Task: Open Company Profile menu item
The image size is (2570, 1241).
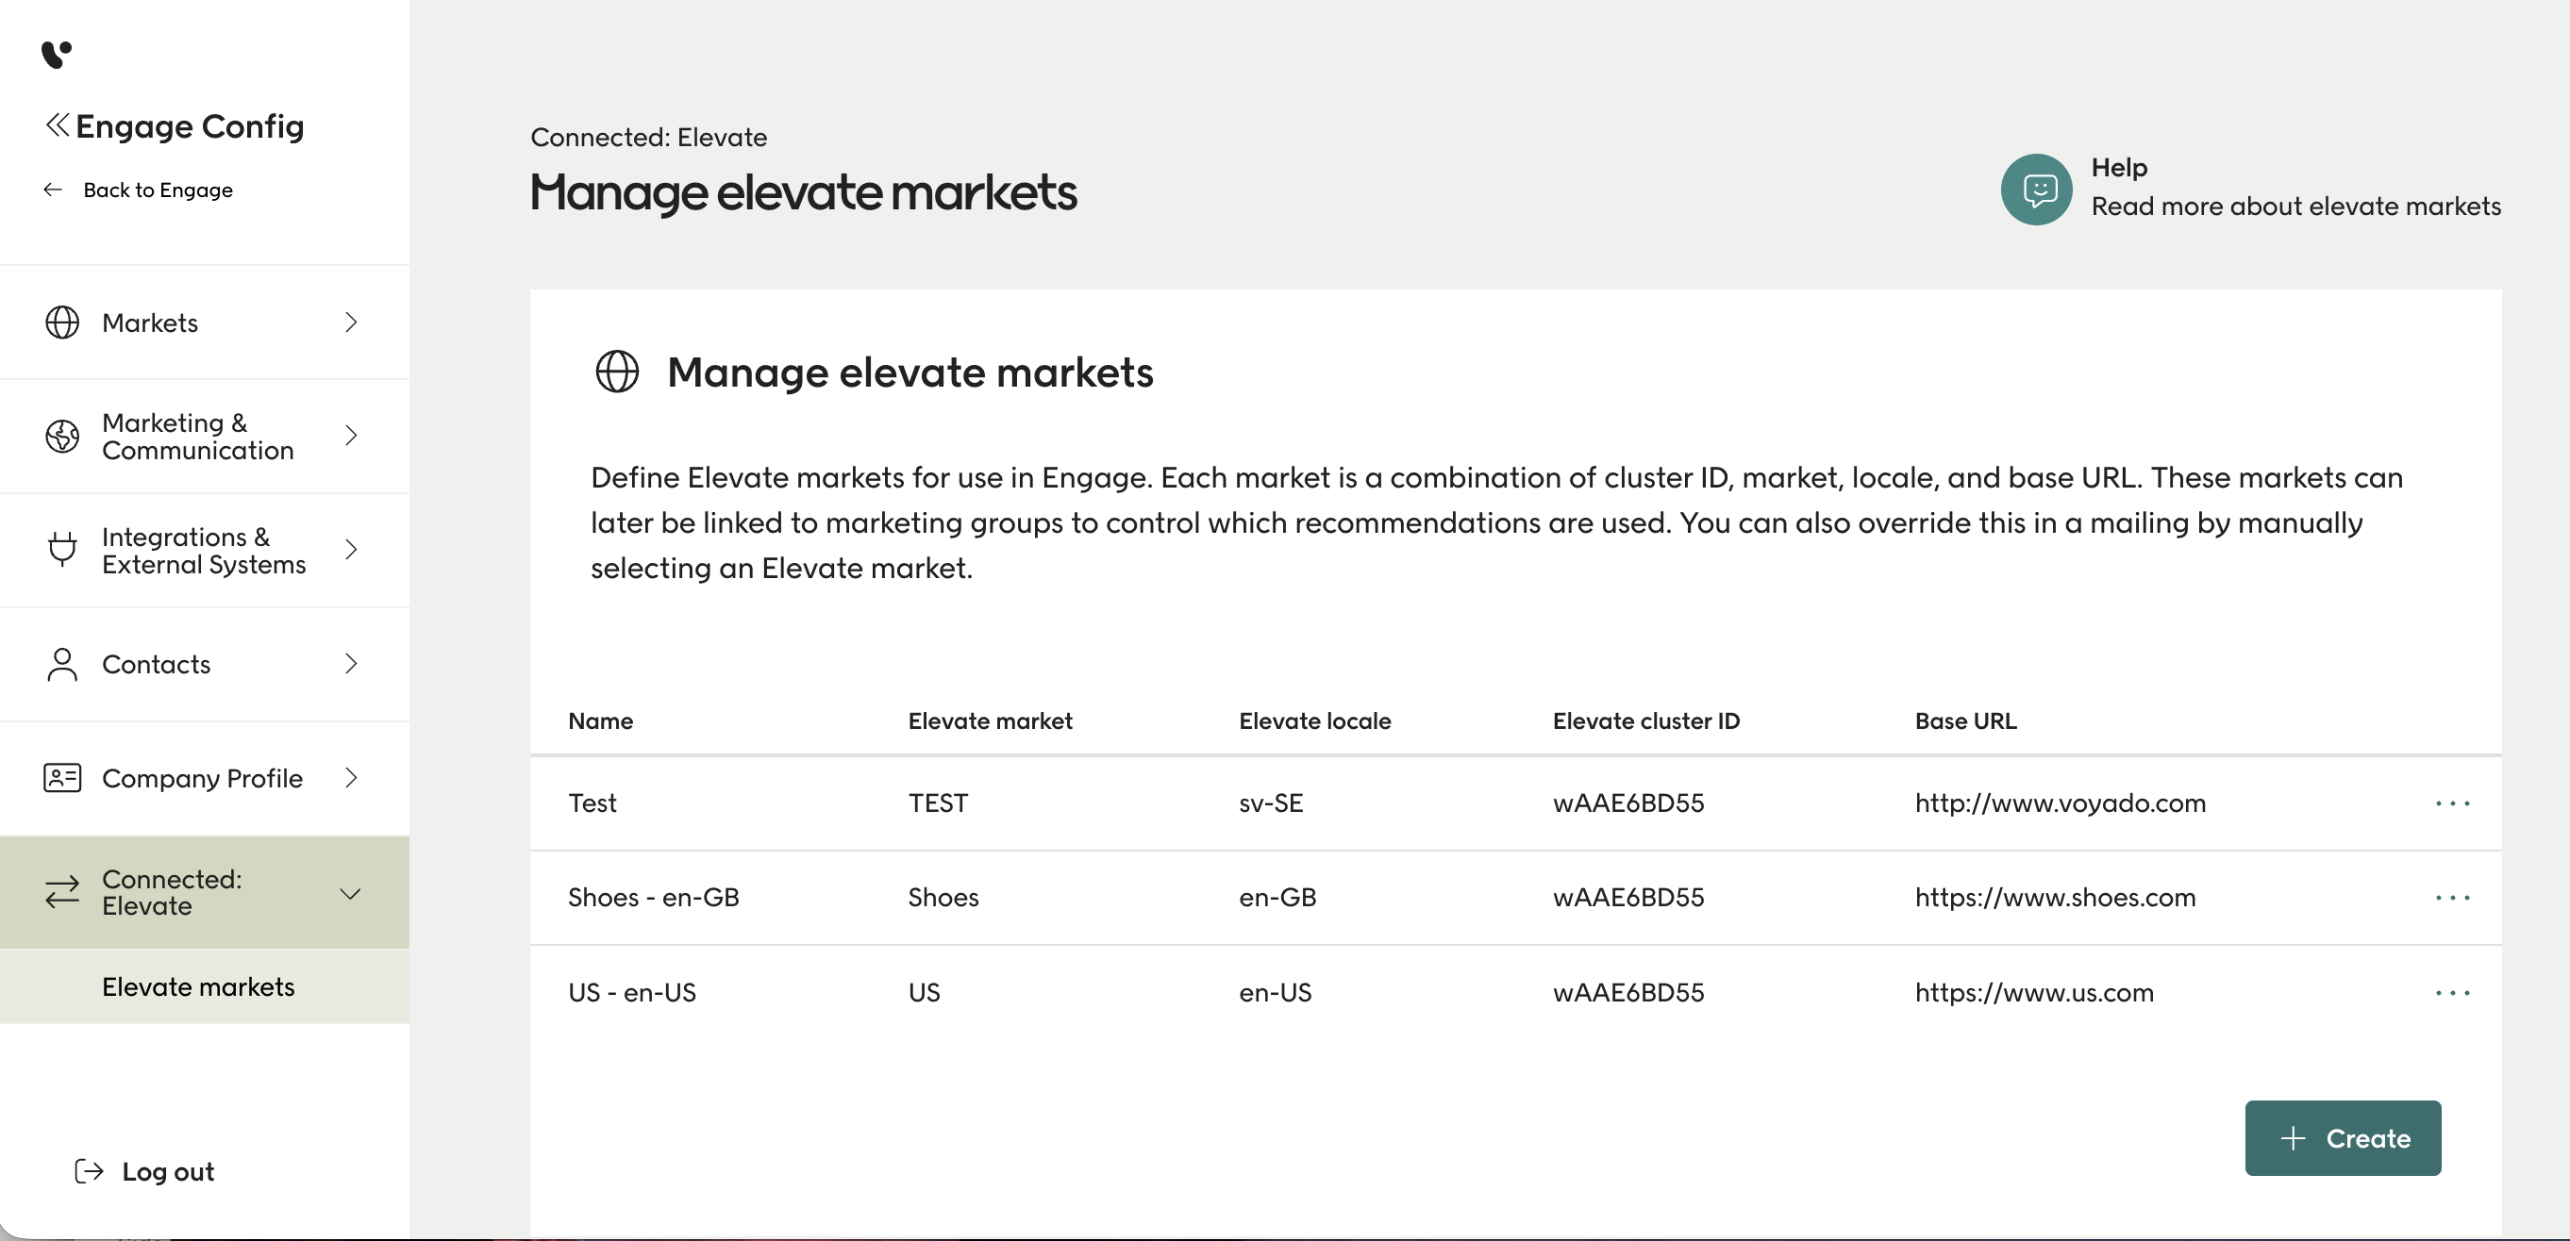Action: (203, 778)
